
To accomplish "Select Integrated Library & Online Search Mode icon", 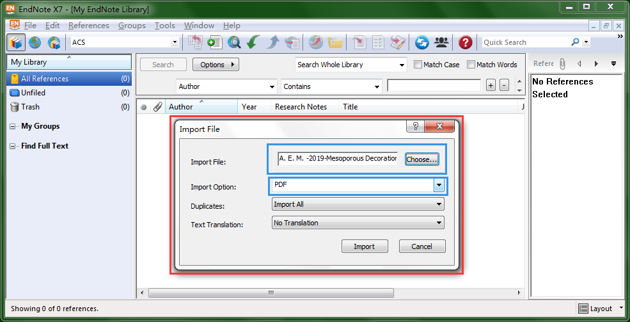I will pyautogui.click(x=54, y=42).
